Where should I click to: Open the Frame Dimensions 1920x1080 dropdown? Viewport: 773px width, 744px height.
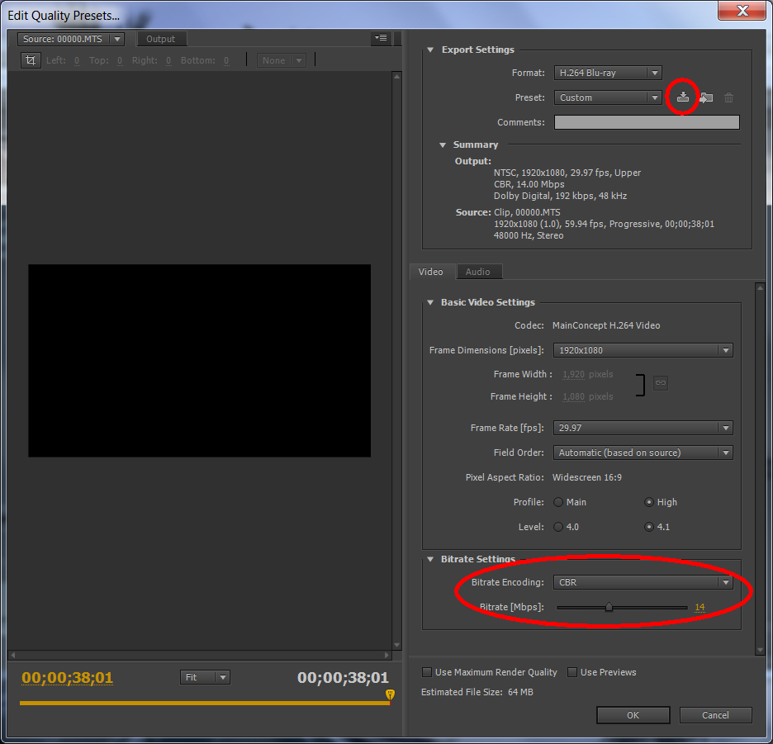[643, 350]
